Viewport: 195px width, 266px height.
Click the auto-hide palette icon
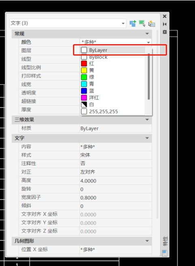click(x=165, y=24)
